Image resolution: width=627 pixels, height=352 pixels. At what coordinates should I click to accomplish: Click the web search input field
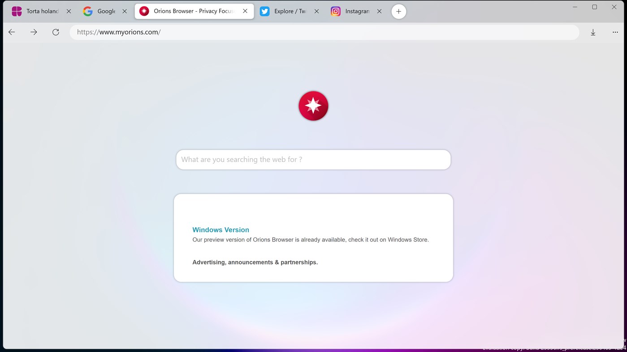[313, 159]
